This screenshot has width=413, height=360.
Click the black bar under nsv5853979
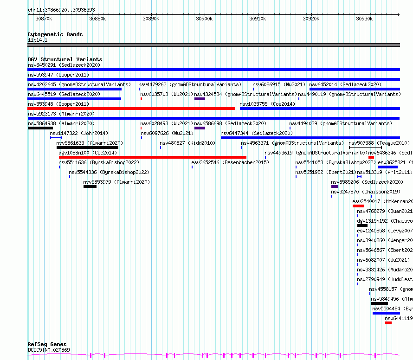(x=90, y=186)
